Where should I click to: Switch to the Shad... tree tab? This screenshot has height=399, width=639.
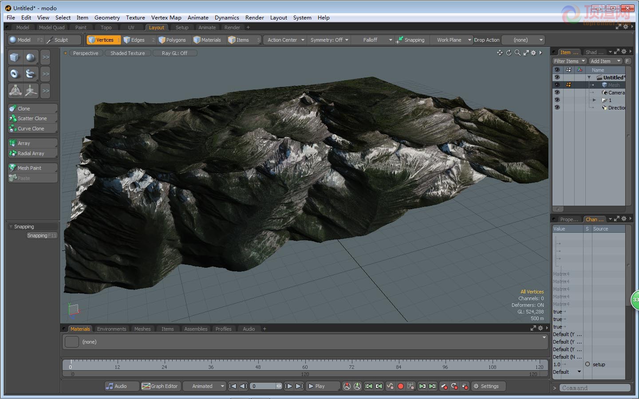tap(594, 52)
